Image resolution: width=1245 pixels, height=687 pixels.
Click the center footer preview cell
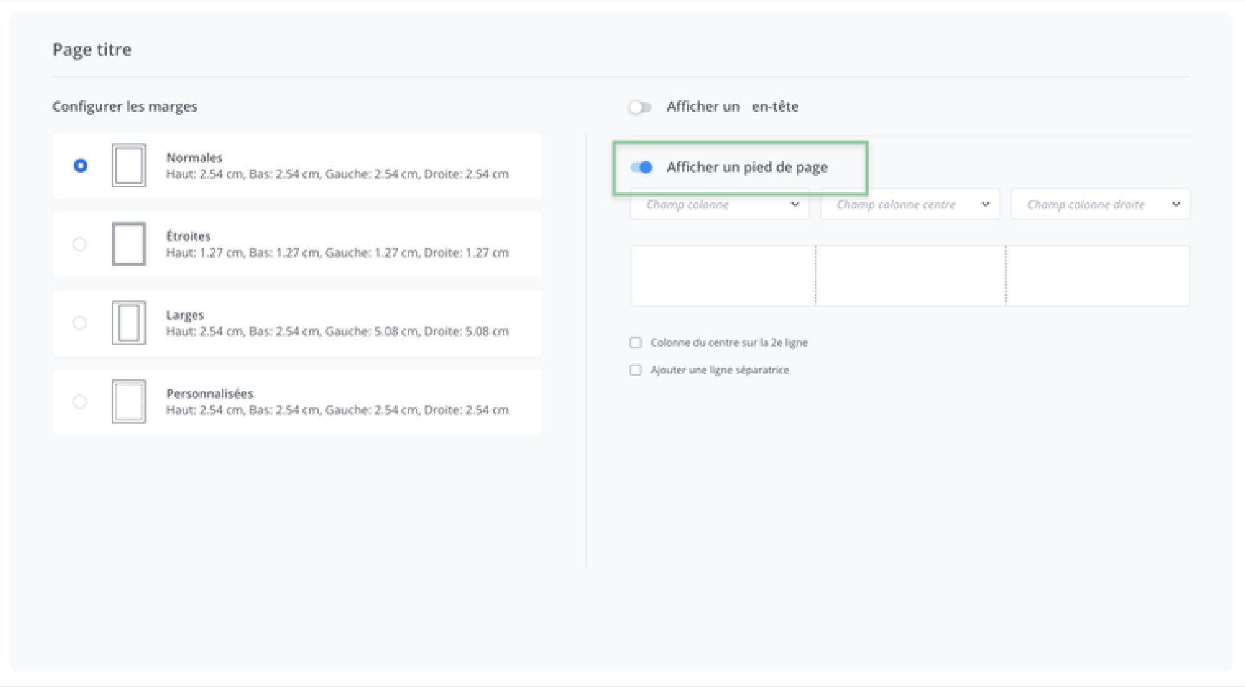(x=910, y=275)
